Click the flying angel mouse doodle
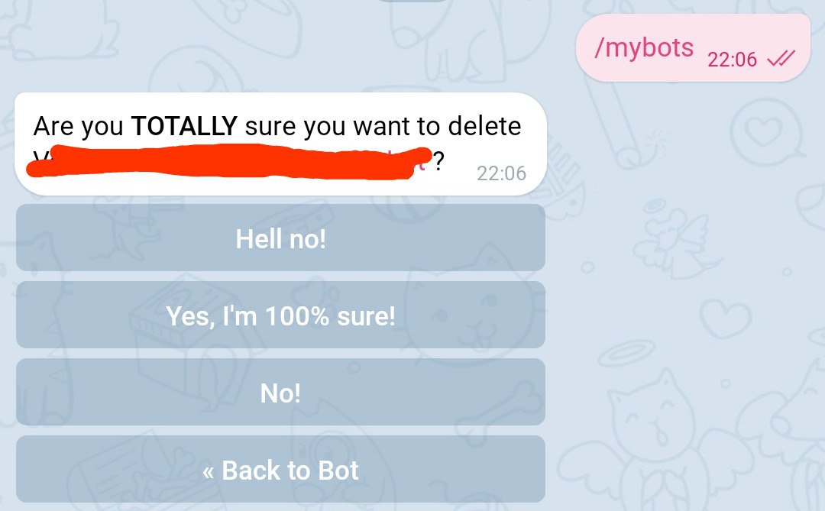Screen dimensions: 825x511 click(676, 242)
